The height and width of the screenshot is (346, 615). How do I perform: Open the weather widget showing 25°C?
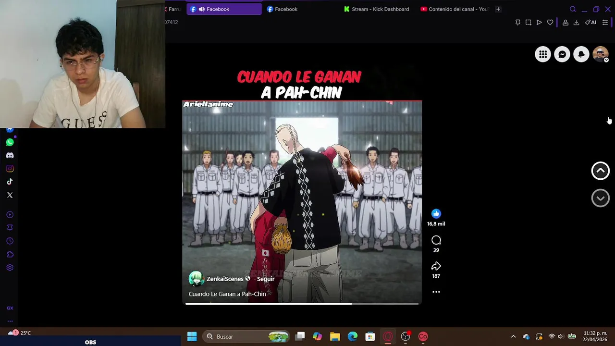pos(19,333)
